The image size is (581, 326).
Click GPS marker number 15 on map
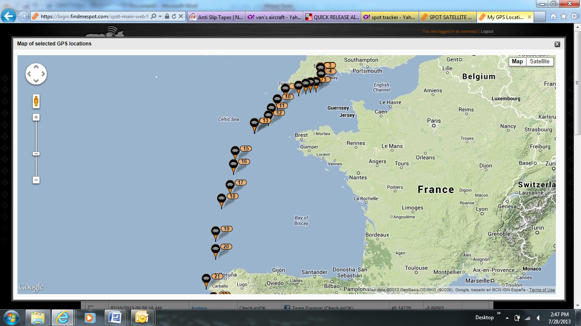[235, 152]
